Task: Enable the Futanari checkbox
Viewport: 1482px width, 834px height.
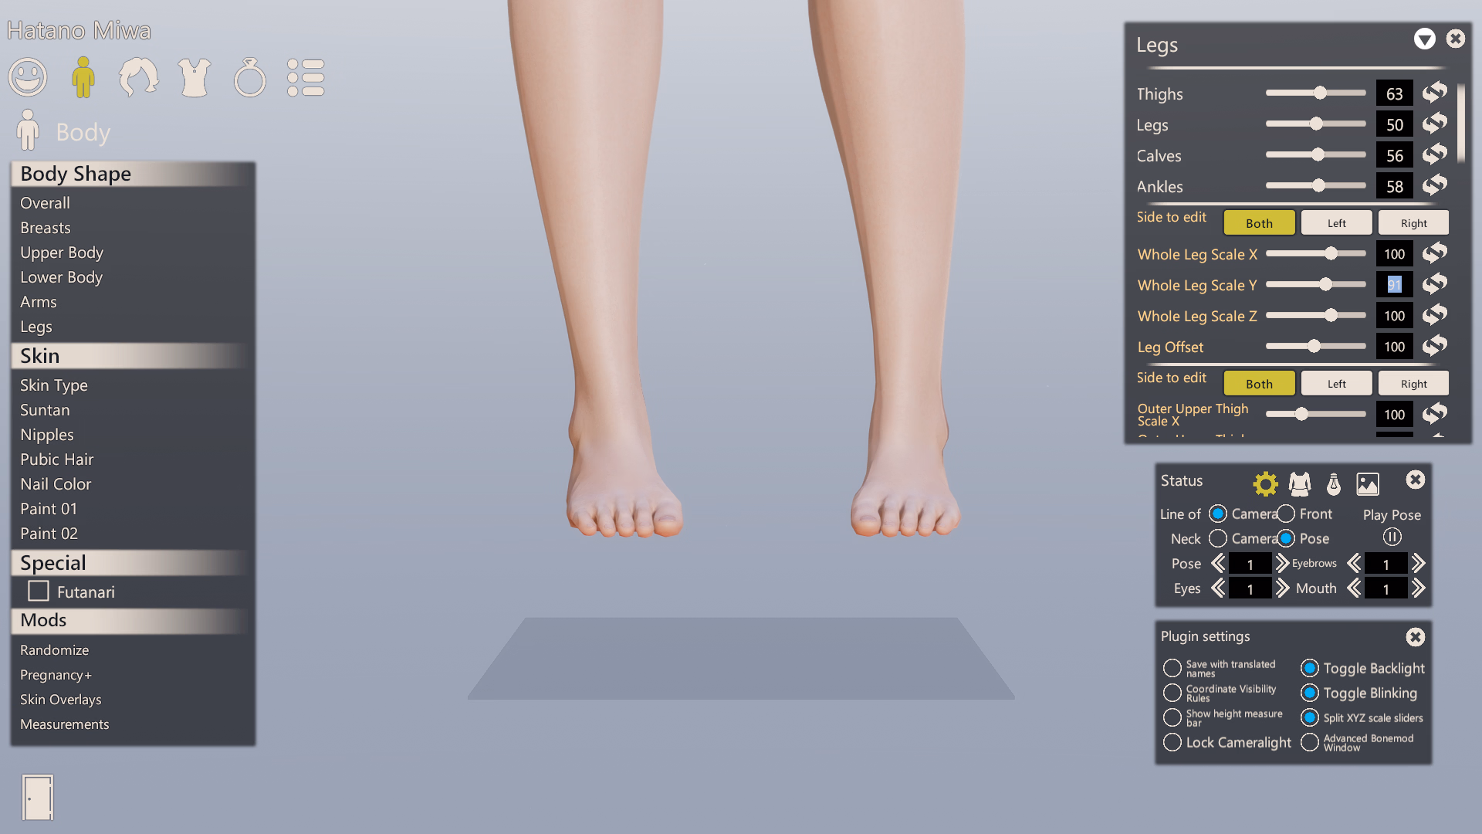Action: [39, 592]
